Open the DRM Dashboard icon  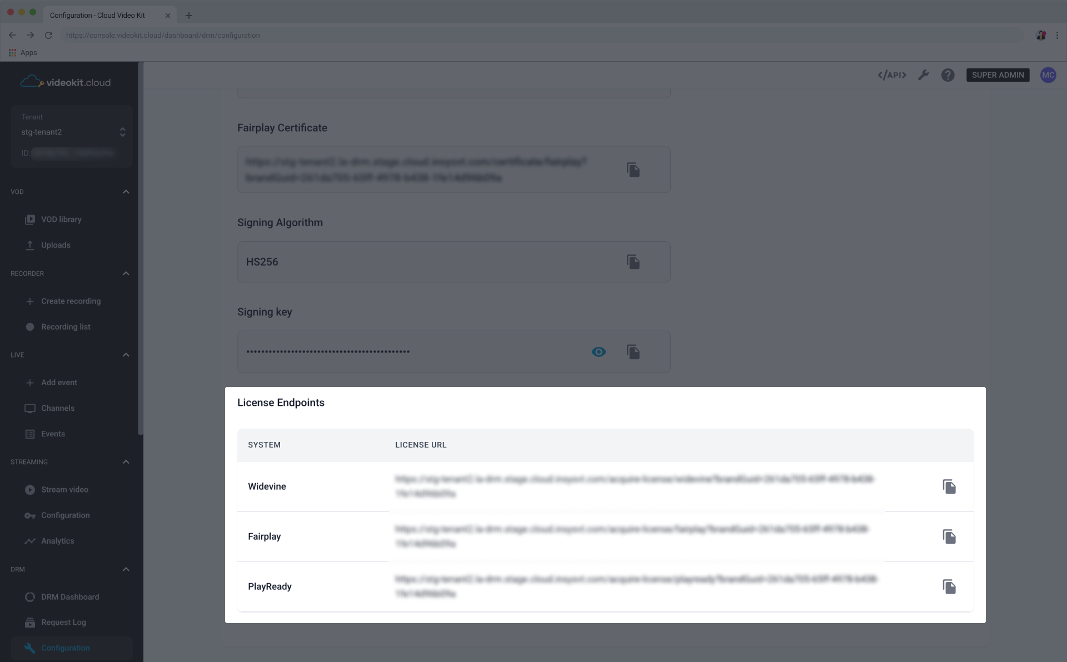click(29, 596)
